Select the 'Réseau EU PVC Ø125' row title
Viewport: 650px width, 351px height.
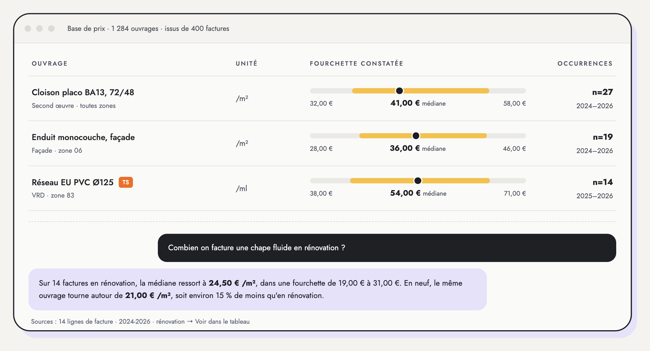(x=72, y=182)
